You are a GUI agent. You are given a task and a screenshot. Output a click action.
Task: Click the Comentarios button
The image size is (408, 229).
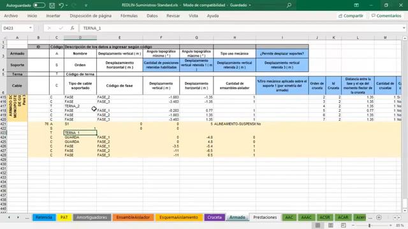coord(386,16)
